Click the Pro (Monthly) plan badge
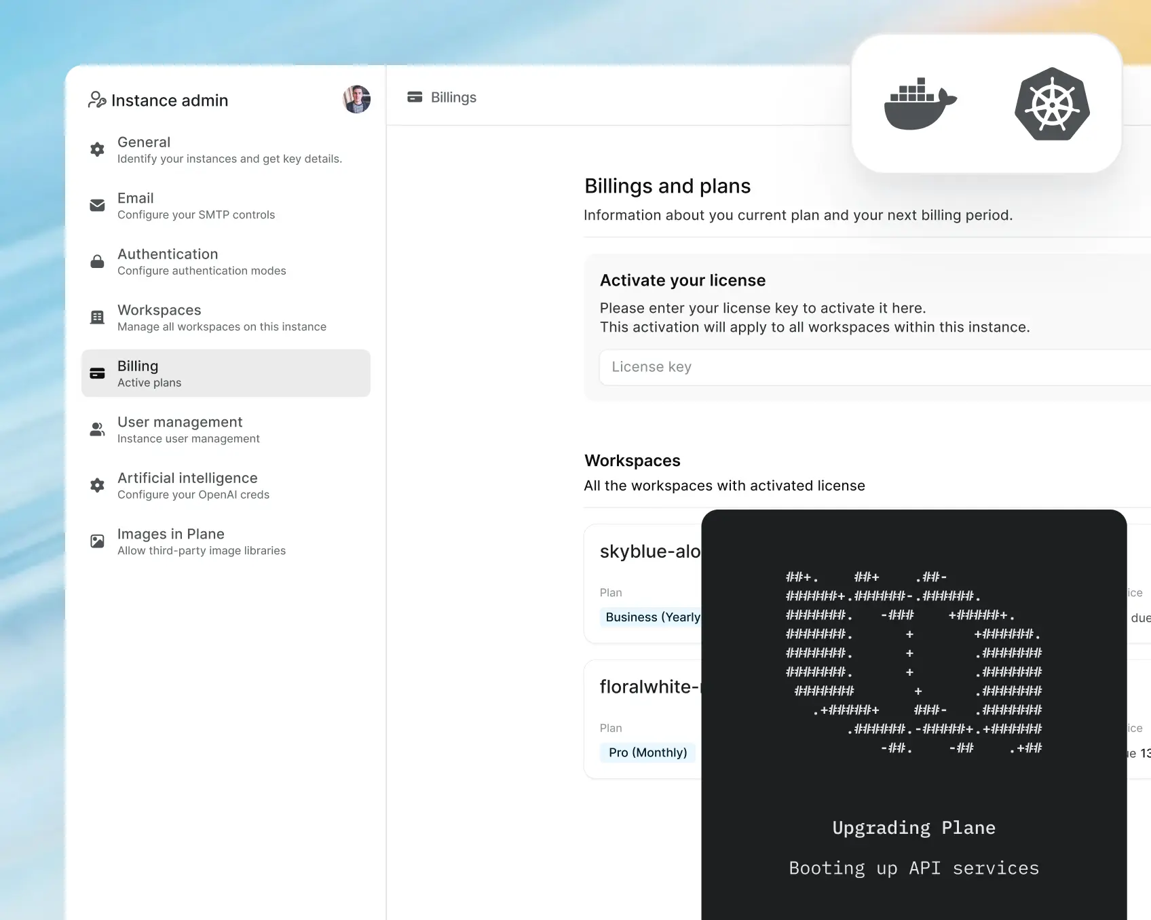Viewport: 1151px width, 920px height. [x=647, y=752]
